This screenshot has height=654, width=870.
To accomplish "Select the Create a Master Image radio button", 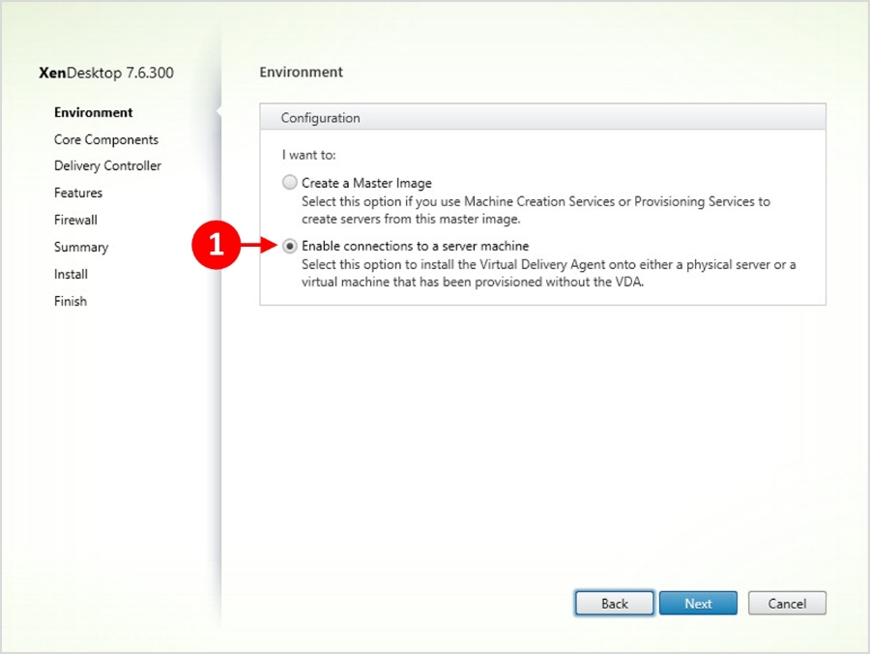I will 290,182.
